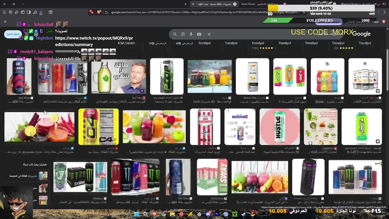
Task: Open Leo AI sparkle icon in toolbar
Action: [x=16, y=12]
